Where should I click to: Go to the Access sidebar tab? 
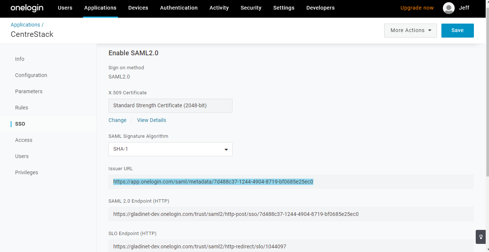pyautogui.click(x=24, y=140)
